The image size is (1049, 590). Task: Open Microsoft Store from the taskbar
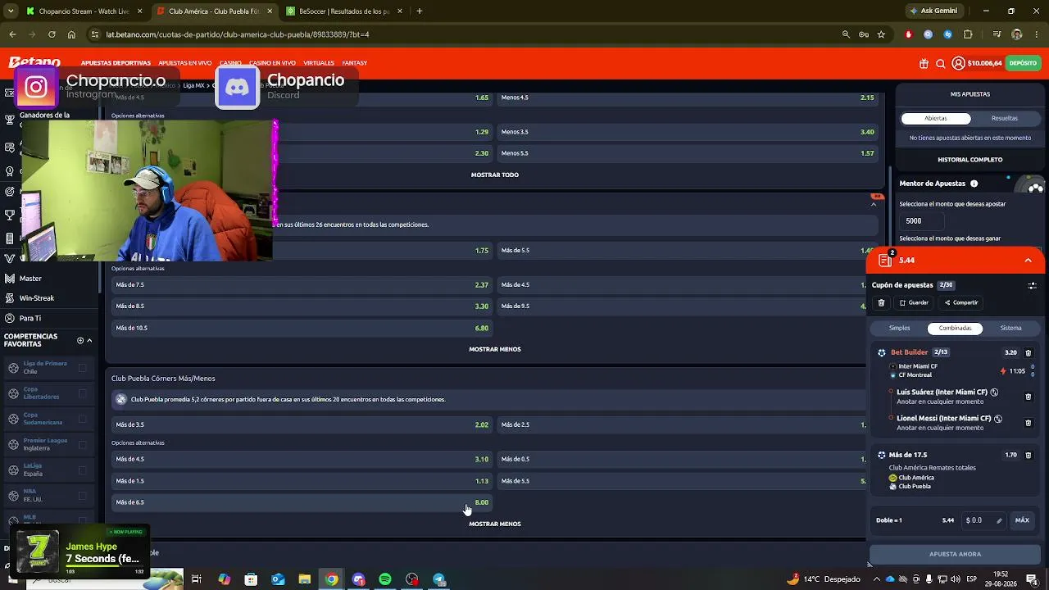251,579
